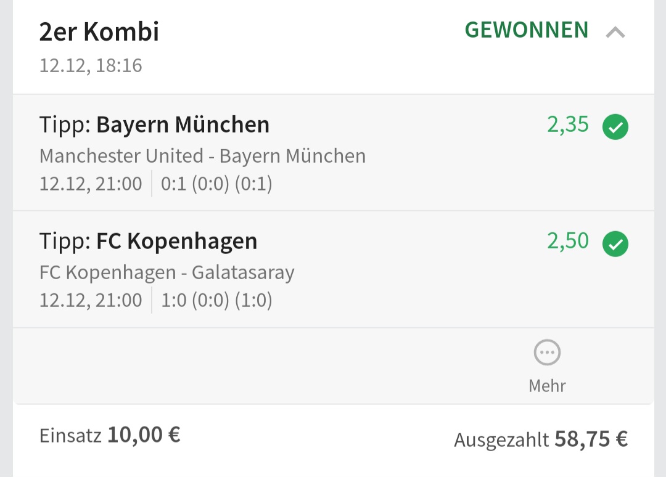Screen dimensions: 666x477
Task: Click the Einsatz 10,00 € amount
Action: coord(110,436)
